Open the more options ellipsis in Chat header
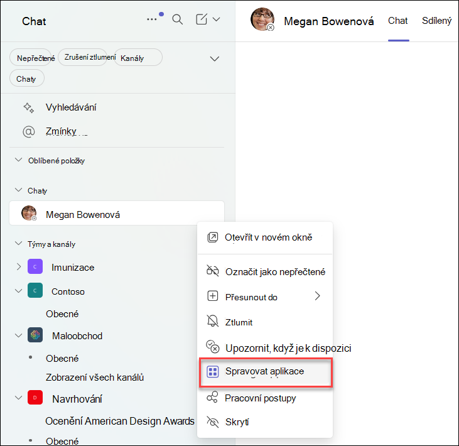 pyautogui.click(x=151, y=19)
